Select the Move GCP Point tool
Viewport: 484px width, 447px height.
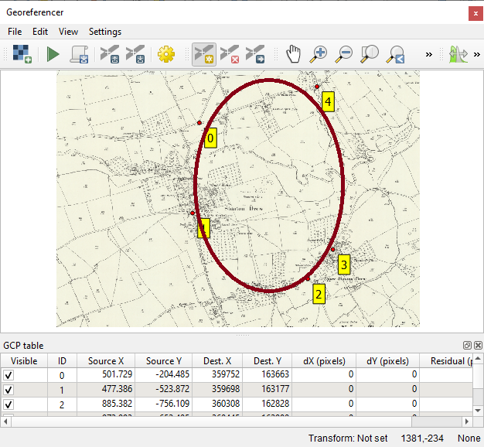pos(255,54)
